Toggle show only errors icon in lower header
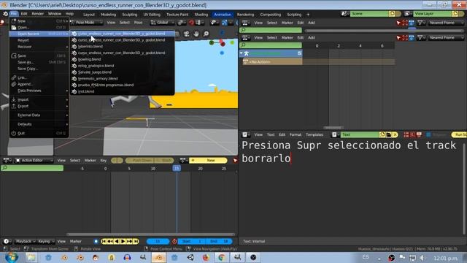The height and width of the screenshot is (263, 467). point(405,37)
